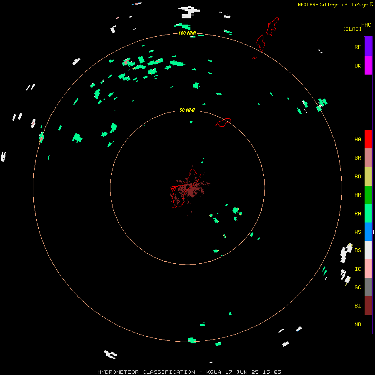Click the large white echo at top center
The image size is (375, 375).
click(189, 12)
